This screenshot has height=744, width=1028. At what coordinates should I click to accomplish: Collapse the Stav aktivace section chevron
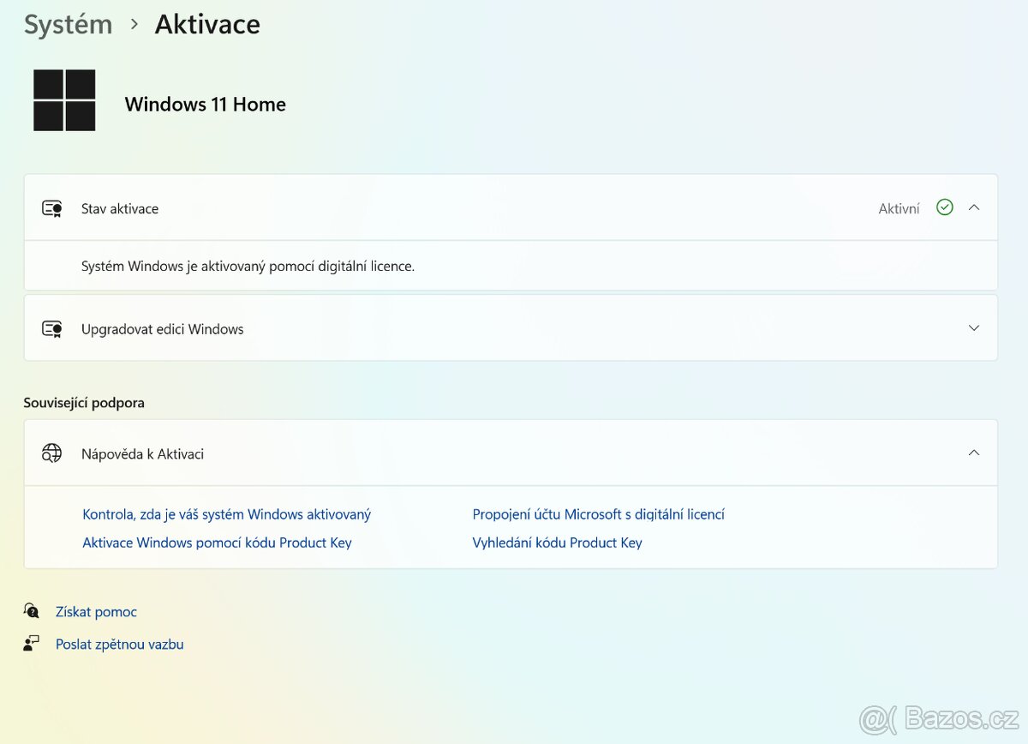pyautogui.click(x=974, y=207)
